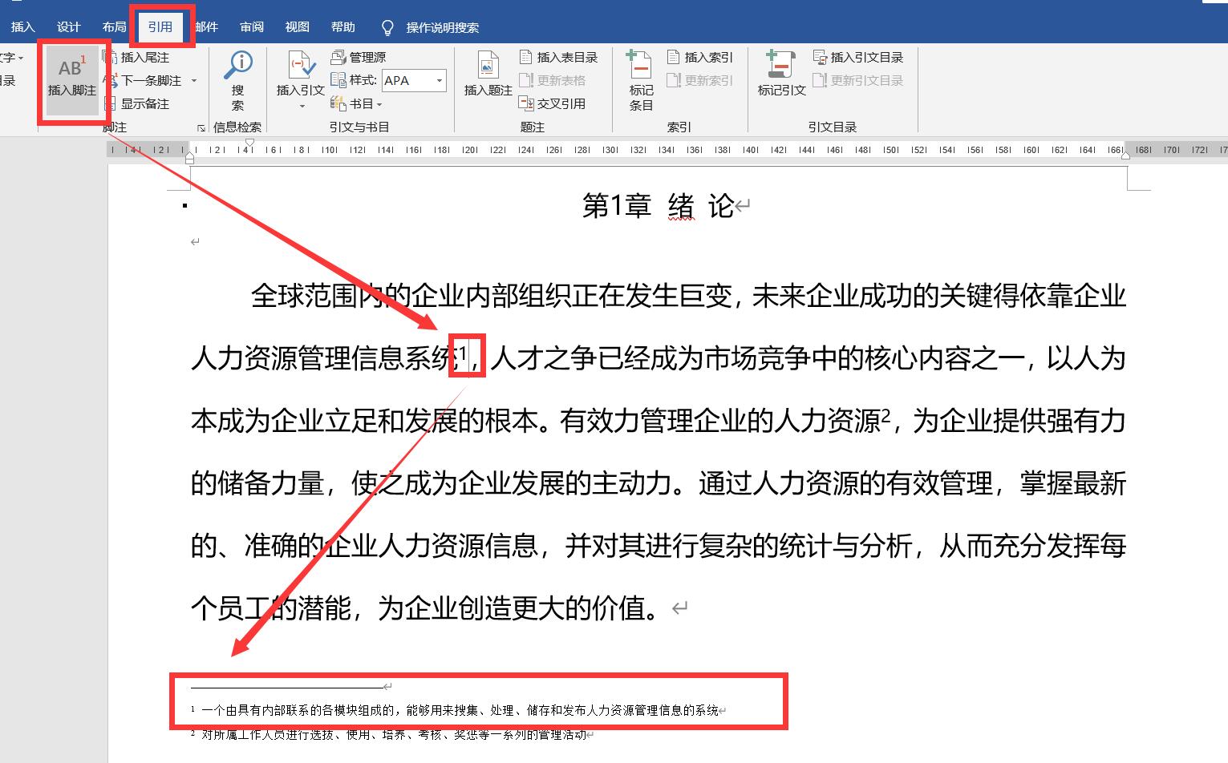Screen dimensions: 1228x763
Task: Switch to the 邮件 ribbon tab
Action: click(x=205, y=25)
